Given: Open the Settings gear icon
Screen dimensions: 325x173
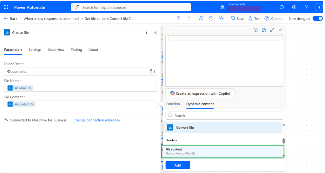Looking at the screenshot, I should point(294,7).
